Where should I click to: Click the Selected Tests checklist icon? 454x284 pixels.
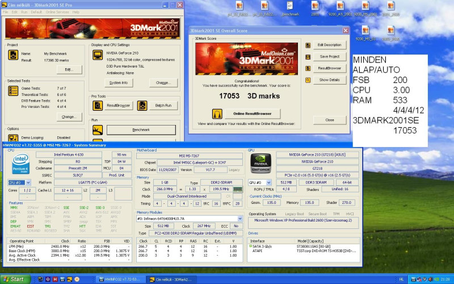pyautogui.click(x=13, y=91)
